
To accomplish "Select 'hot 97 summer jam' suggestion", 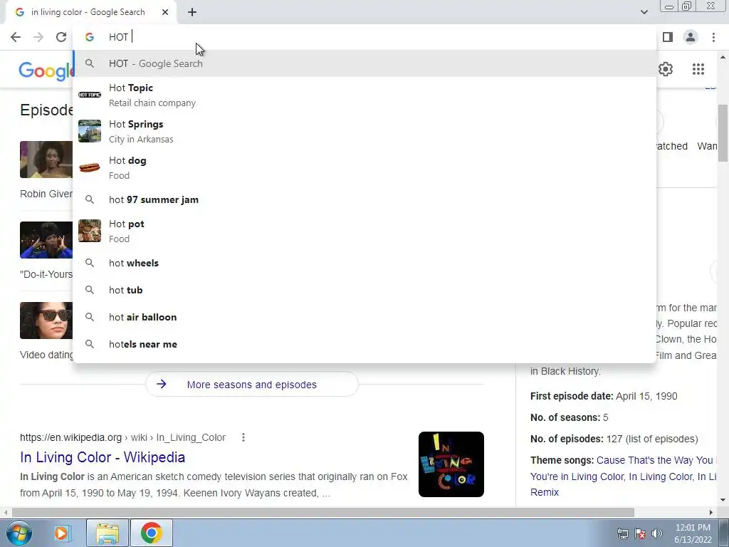I will coord(364,199).
